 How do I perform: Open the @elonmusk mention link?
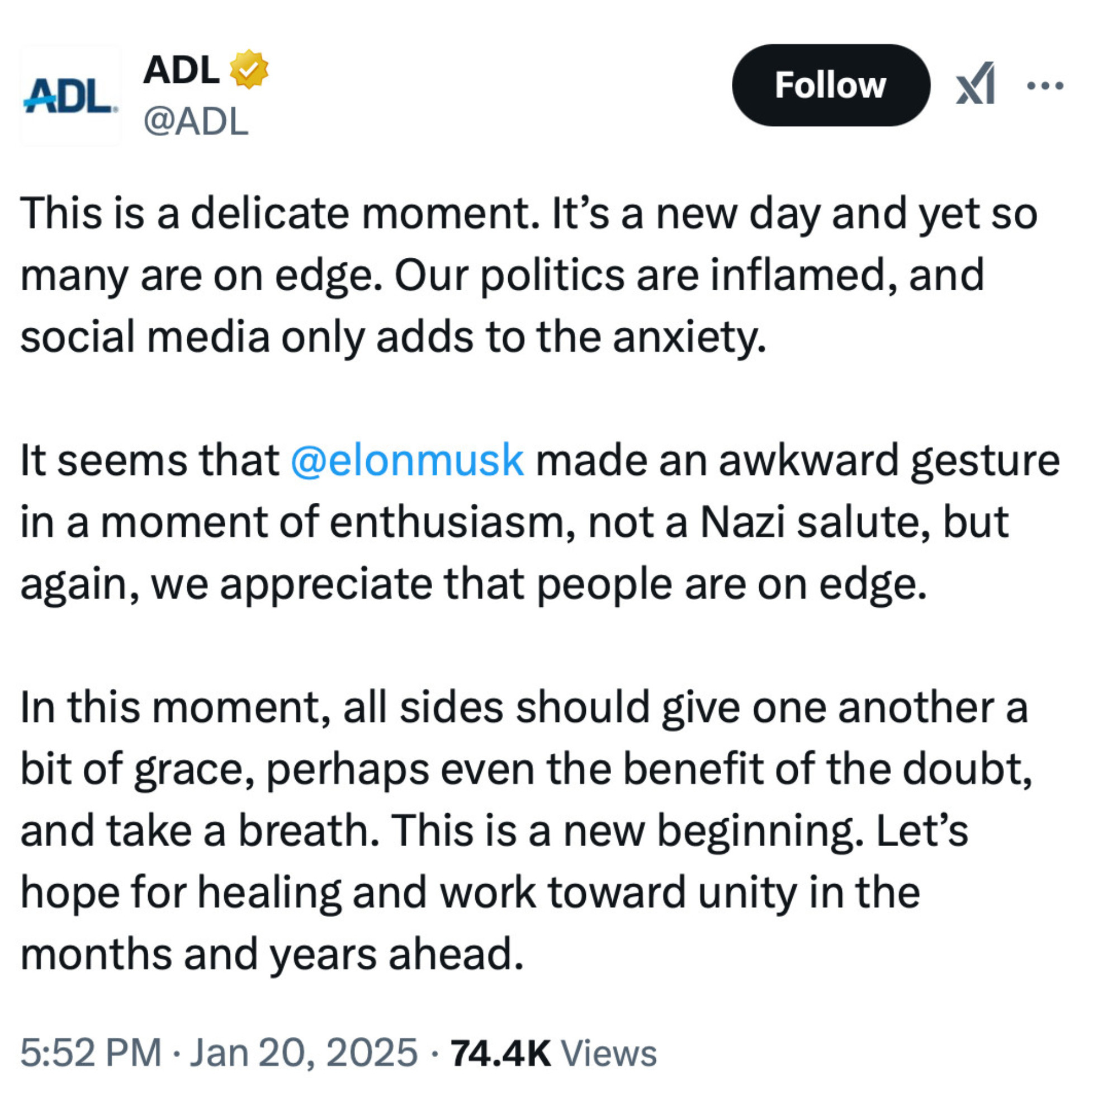407,460
